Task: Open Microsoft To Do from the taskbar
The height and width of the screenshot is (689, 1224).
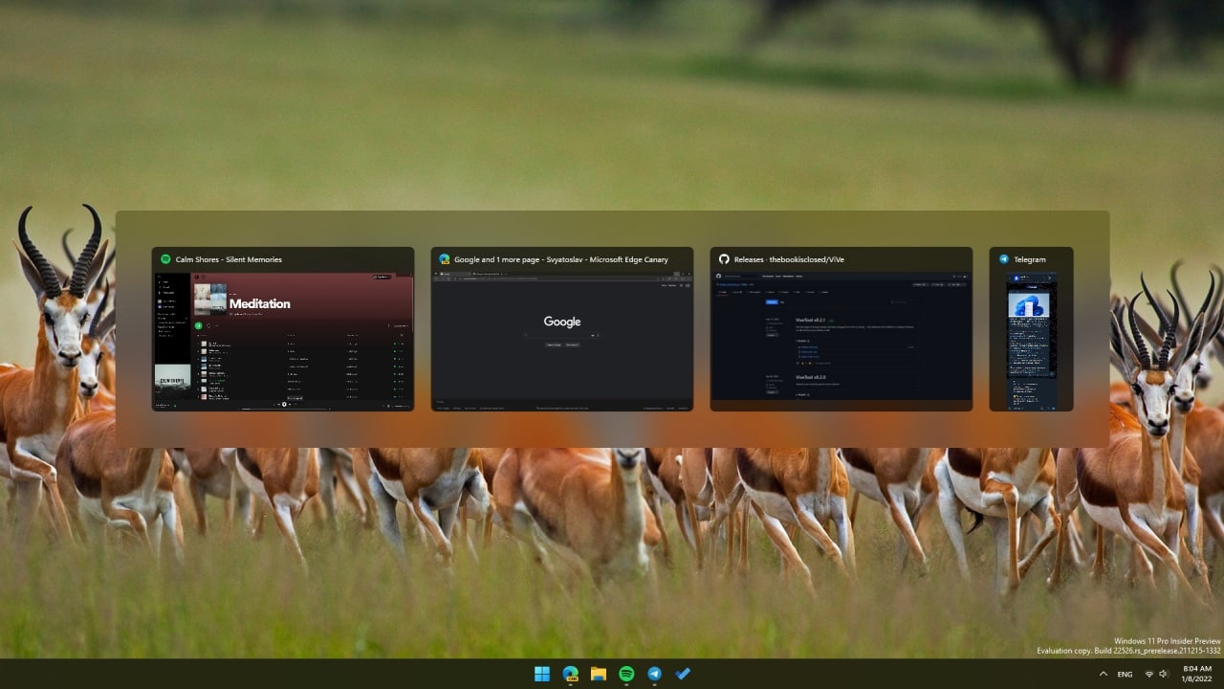Action: pyautogui.click(x=683, y=674)
